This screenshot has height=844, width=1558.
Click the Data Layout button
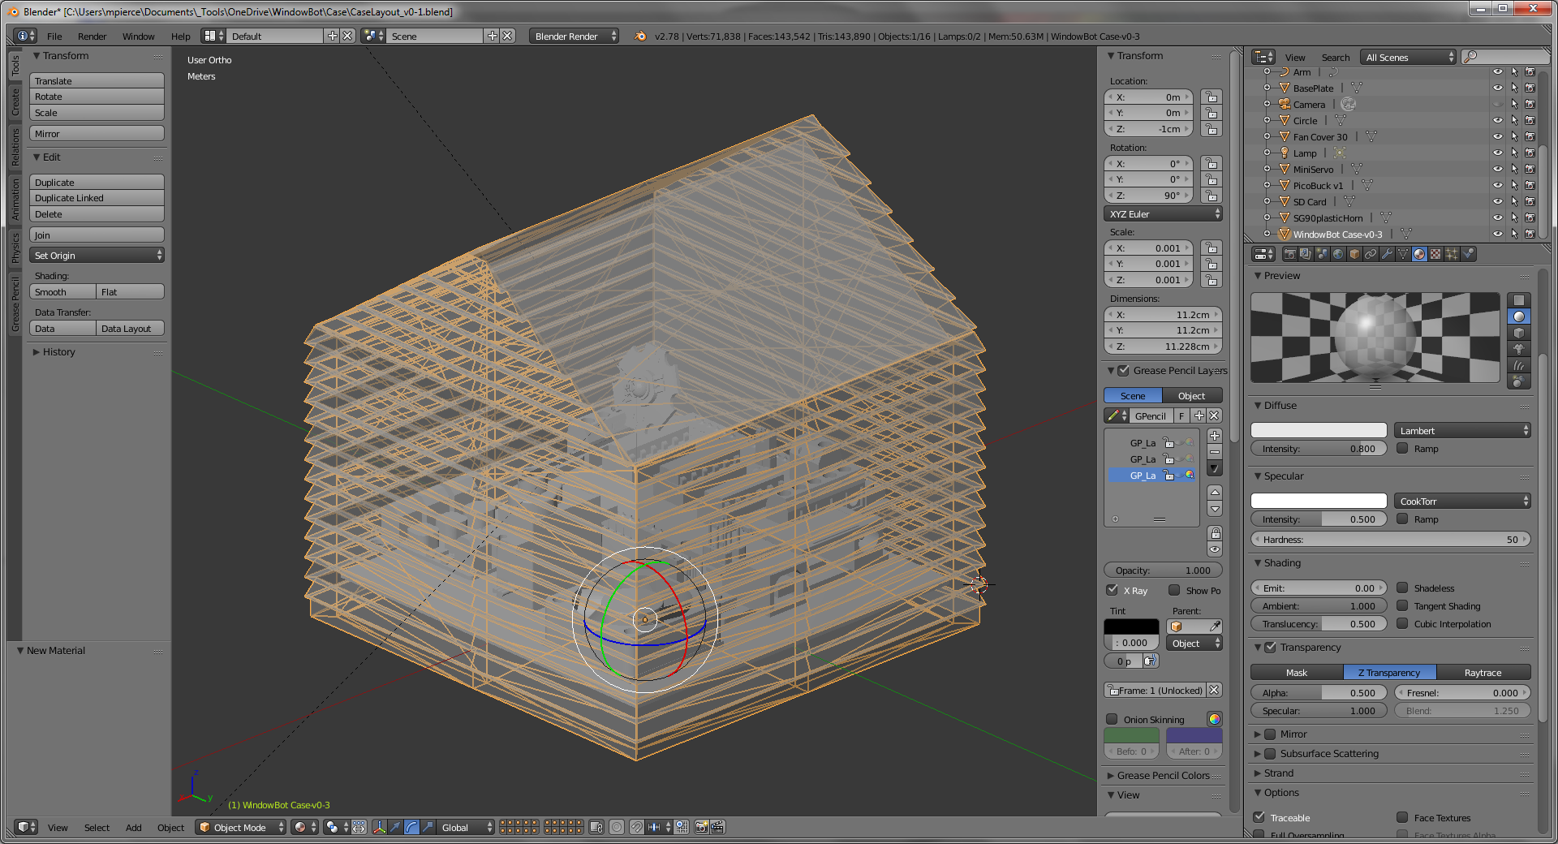[131, 328]
